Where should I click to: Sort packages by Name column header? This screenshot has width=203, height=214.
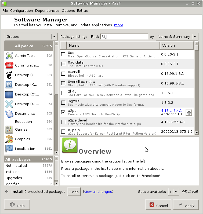point(113,45)
